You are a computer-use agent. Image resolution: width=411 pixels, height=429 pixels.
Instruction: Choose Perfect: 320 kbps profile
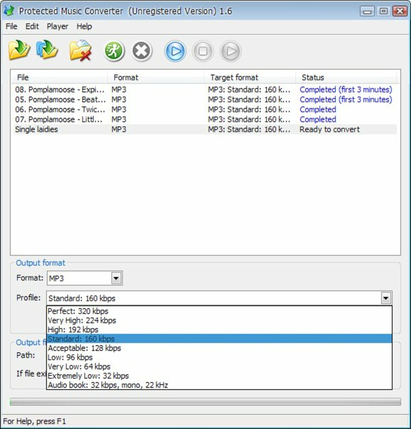tap(219, 311)
